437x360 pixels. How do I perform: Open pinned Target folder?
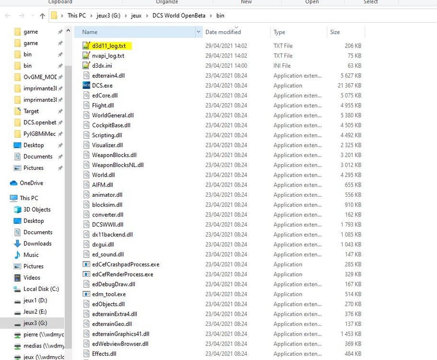point(31,111)
